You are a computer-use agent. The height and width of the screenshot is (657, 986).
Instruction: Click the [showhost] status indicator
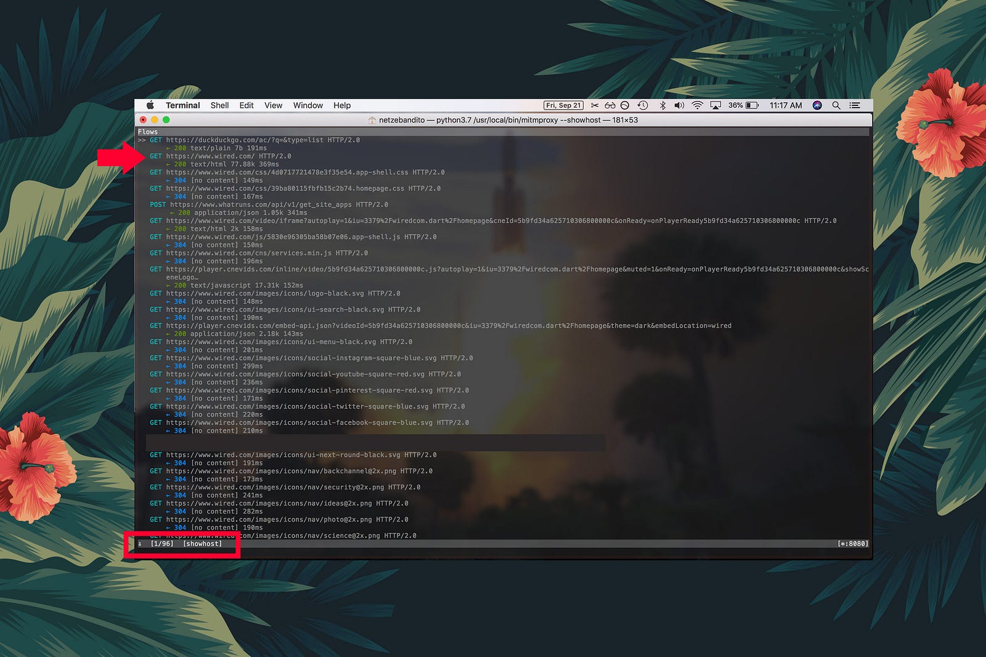coord(202,544)
